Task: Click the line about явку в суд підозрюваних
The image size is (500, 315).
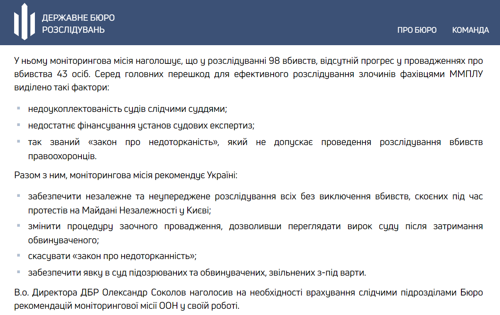Action: [197, 273]
